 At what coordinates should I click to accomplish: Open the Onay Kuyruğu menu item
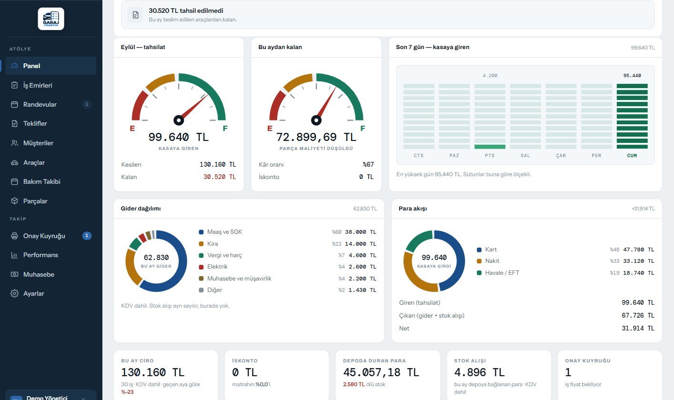(51, 236)
